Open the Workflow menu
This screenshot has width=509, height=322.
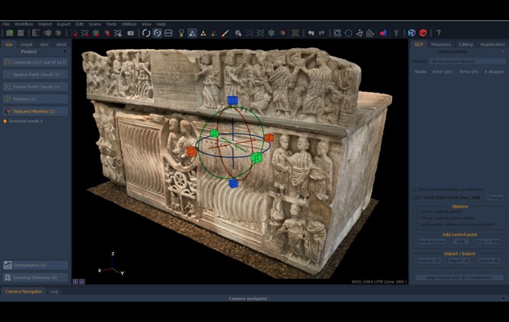click(23, 24)
